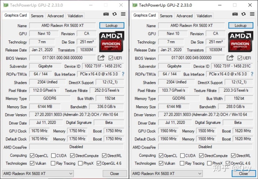Click Pixel Fillrate value 112.0 GPixel/s
Viewport: 258px width, 179px height.
tap(44, 90)
